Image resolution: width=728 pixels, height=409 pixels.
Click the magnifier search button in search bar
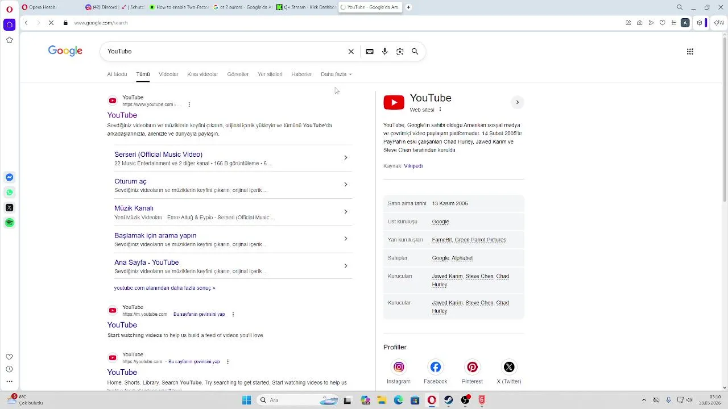coord(415,51)
